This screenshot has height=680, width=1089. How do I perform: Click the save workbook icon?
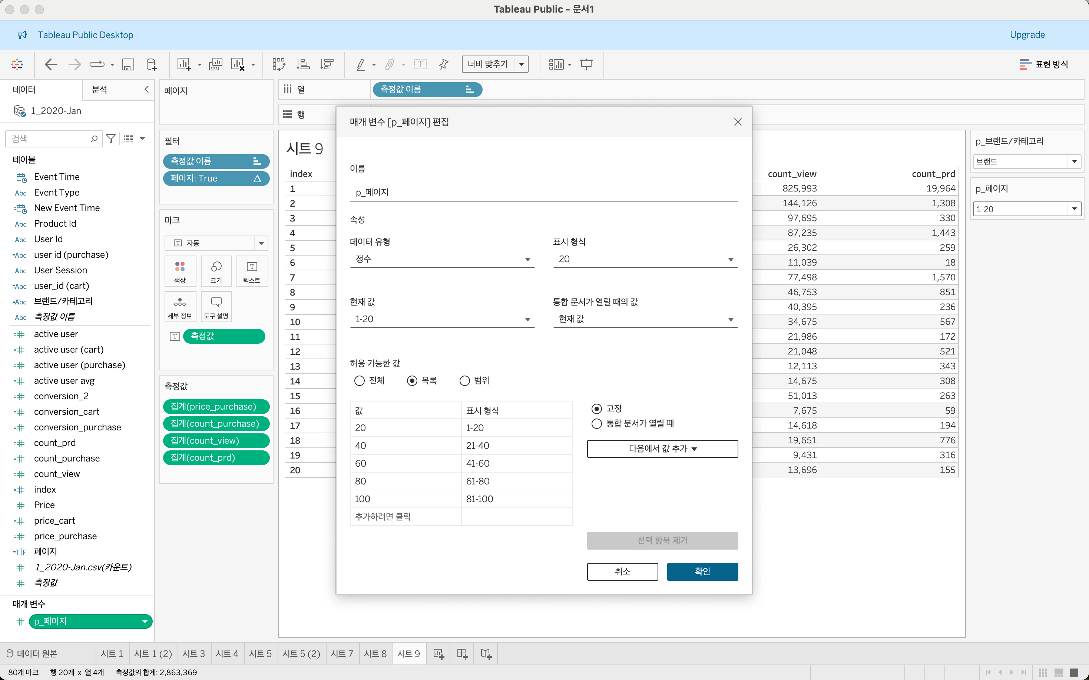pyautogui.click(x=128, y=64)
